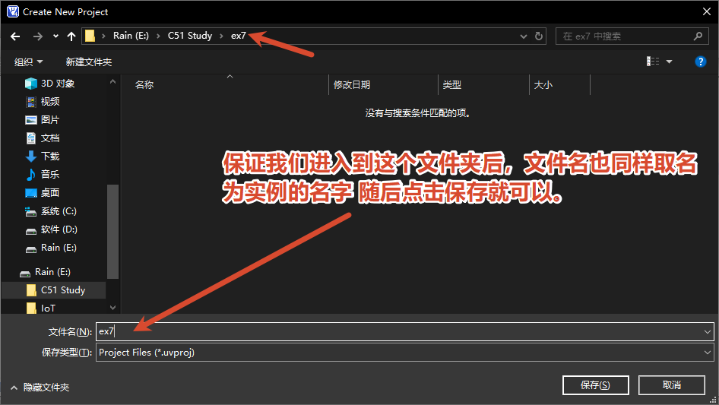Click the C51 Study folder icon
This screenshot has width=719, height=405.
31,290
